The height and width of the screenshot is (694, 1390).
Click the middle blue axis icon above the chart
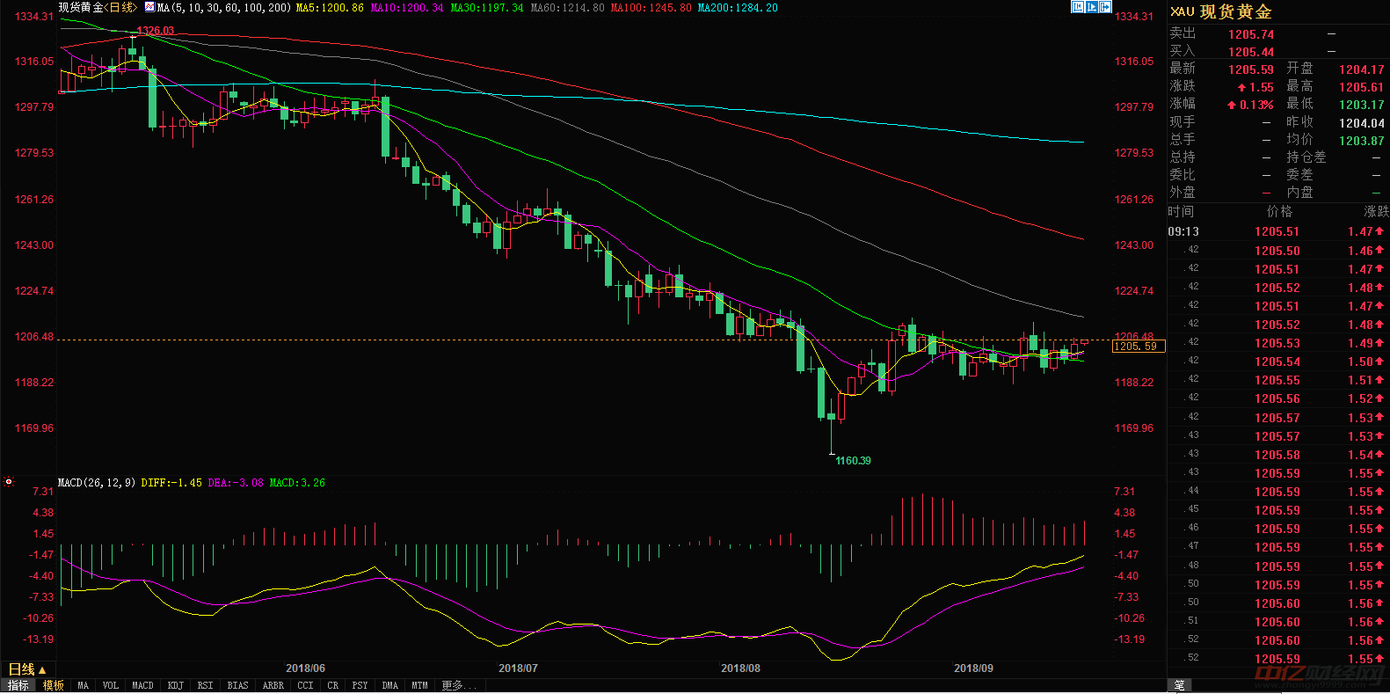pos(1091,7)
